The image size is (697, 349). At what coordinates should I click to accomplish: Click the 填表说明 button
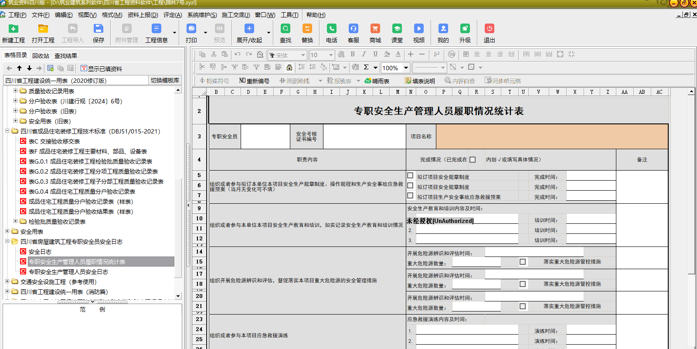(x=420, y=81)
